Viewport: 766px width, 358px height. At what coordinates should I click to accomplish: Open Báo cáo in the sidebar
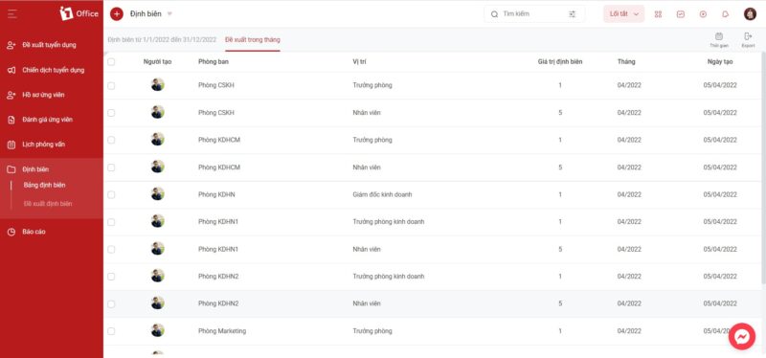coord(34,232)
